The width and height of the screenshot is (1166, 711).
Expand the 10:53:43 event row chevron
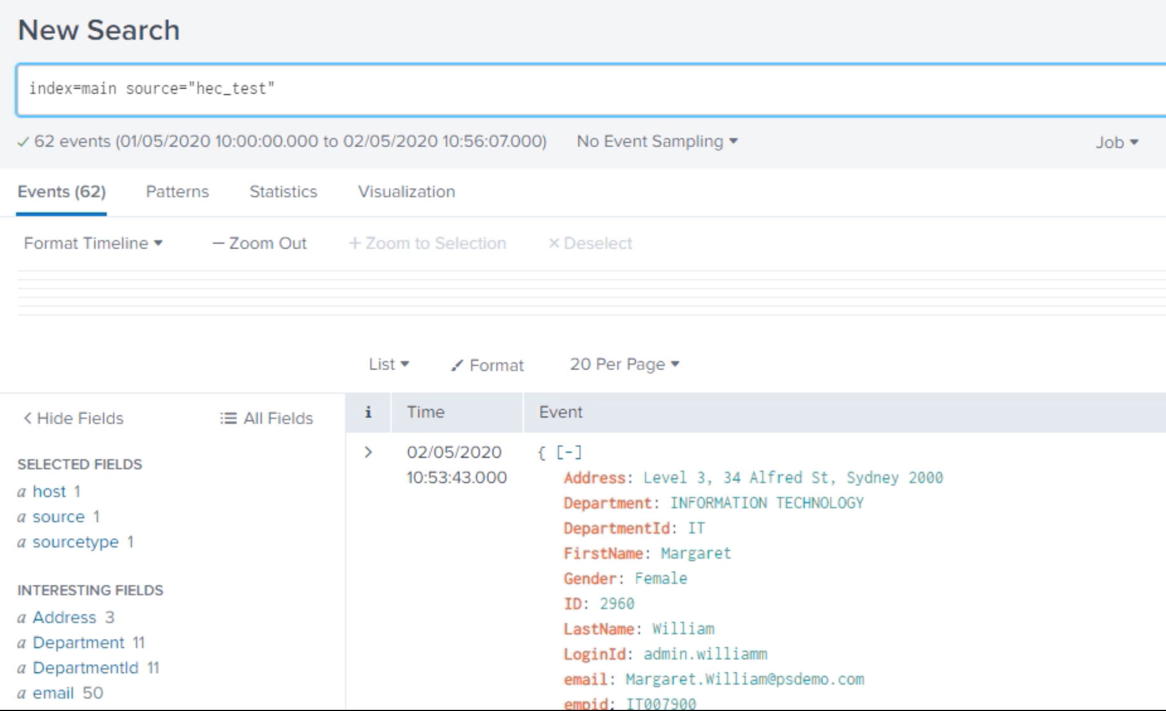coord(368,452)
